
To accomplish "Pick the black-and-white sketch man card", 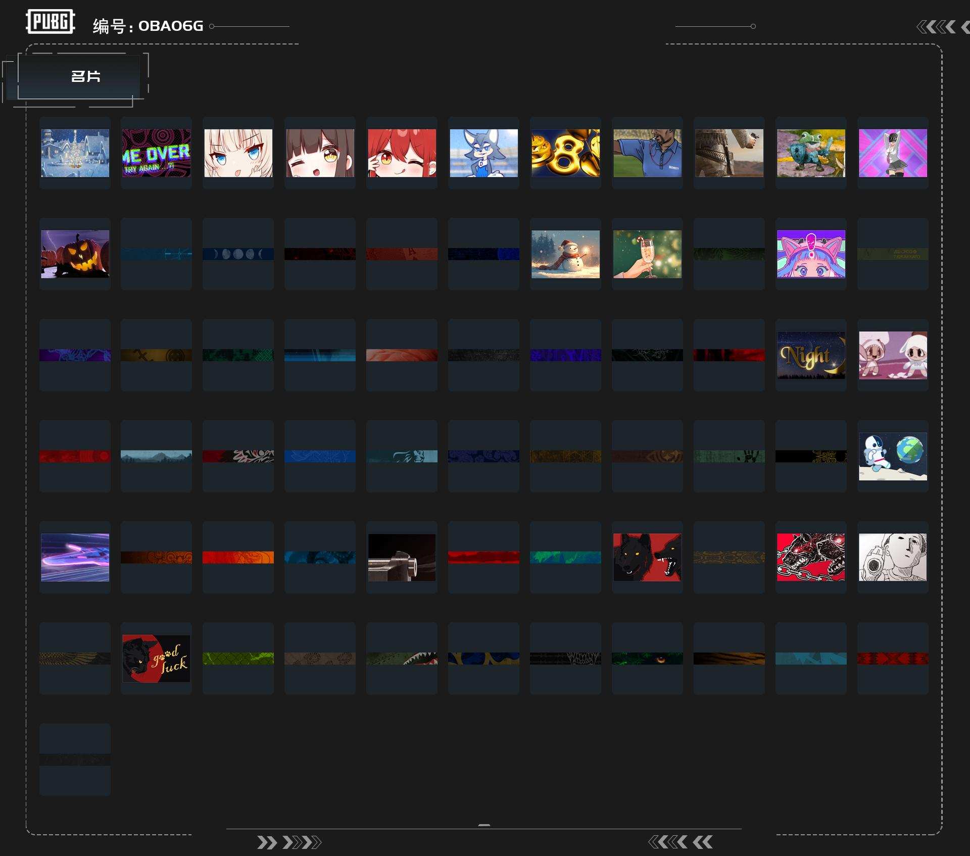I will (x=893, y=557).
